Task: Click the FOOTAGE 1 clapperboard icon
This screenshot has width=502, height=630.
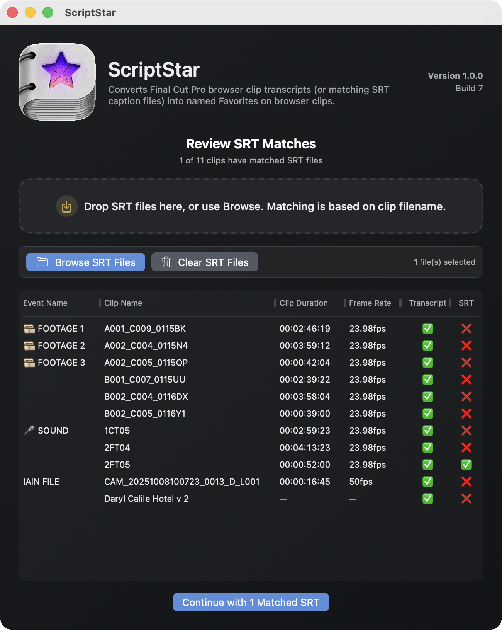Action: (29, 329)
